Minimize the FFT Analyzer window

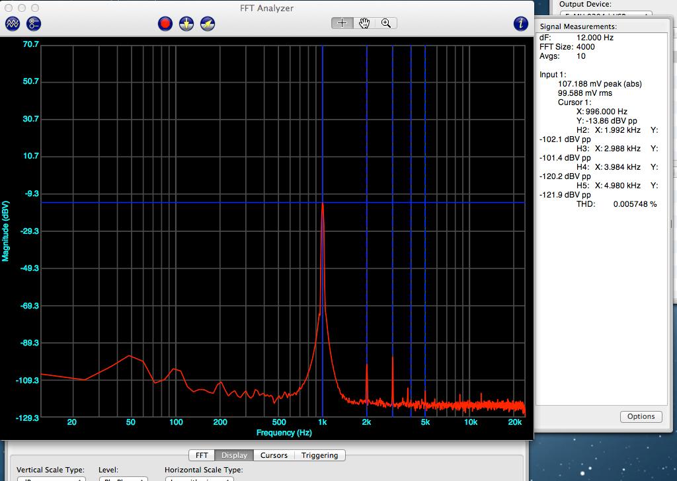(22, 8)
